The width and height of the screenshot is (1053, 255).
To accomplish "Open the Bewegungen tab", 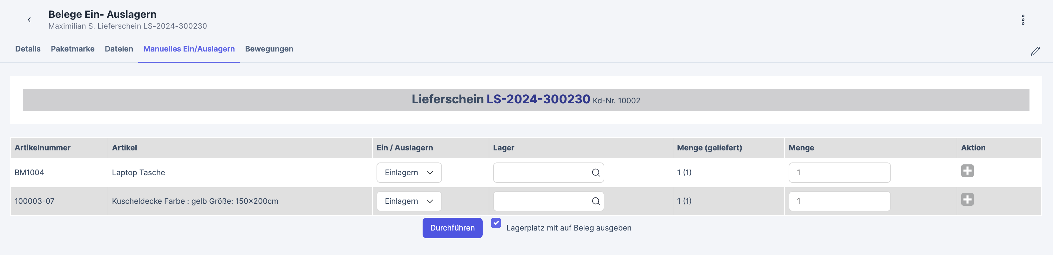I will (269, 49).
